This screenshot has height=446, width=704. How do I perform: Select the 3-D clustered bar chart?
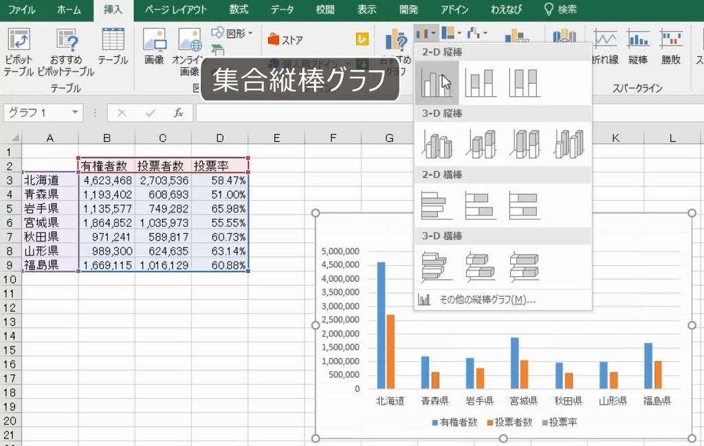click(437, 267)
